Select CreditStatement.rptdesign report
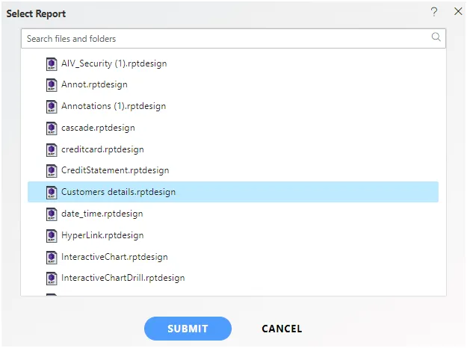Viewport: 467px width, 348px height. click(x=115, y=170)
